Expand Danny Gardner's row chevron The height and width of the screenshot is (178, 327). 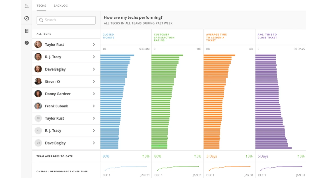pyautogui.click(x=94, y=94)
